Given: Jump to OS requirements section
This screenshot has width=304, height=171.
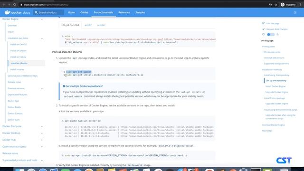Looking at the screenshot, I should tap(272, 52).
